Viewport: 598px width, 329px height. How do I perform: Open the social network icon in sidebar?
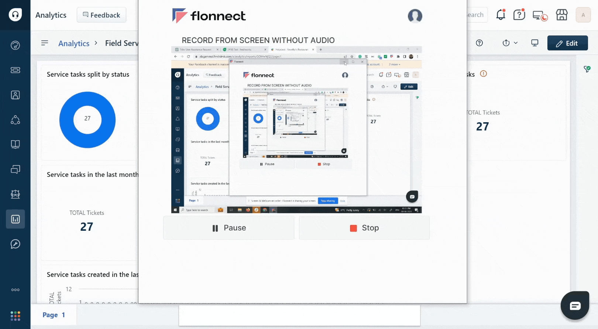(x=15, y=120)
